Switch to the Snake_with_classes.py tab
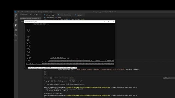This screenshot has height=98, width=175. (x=65, y=15)
